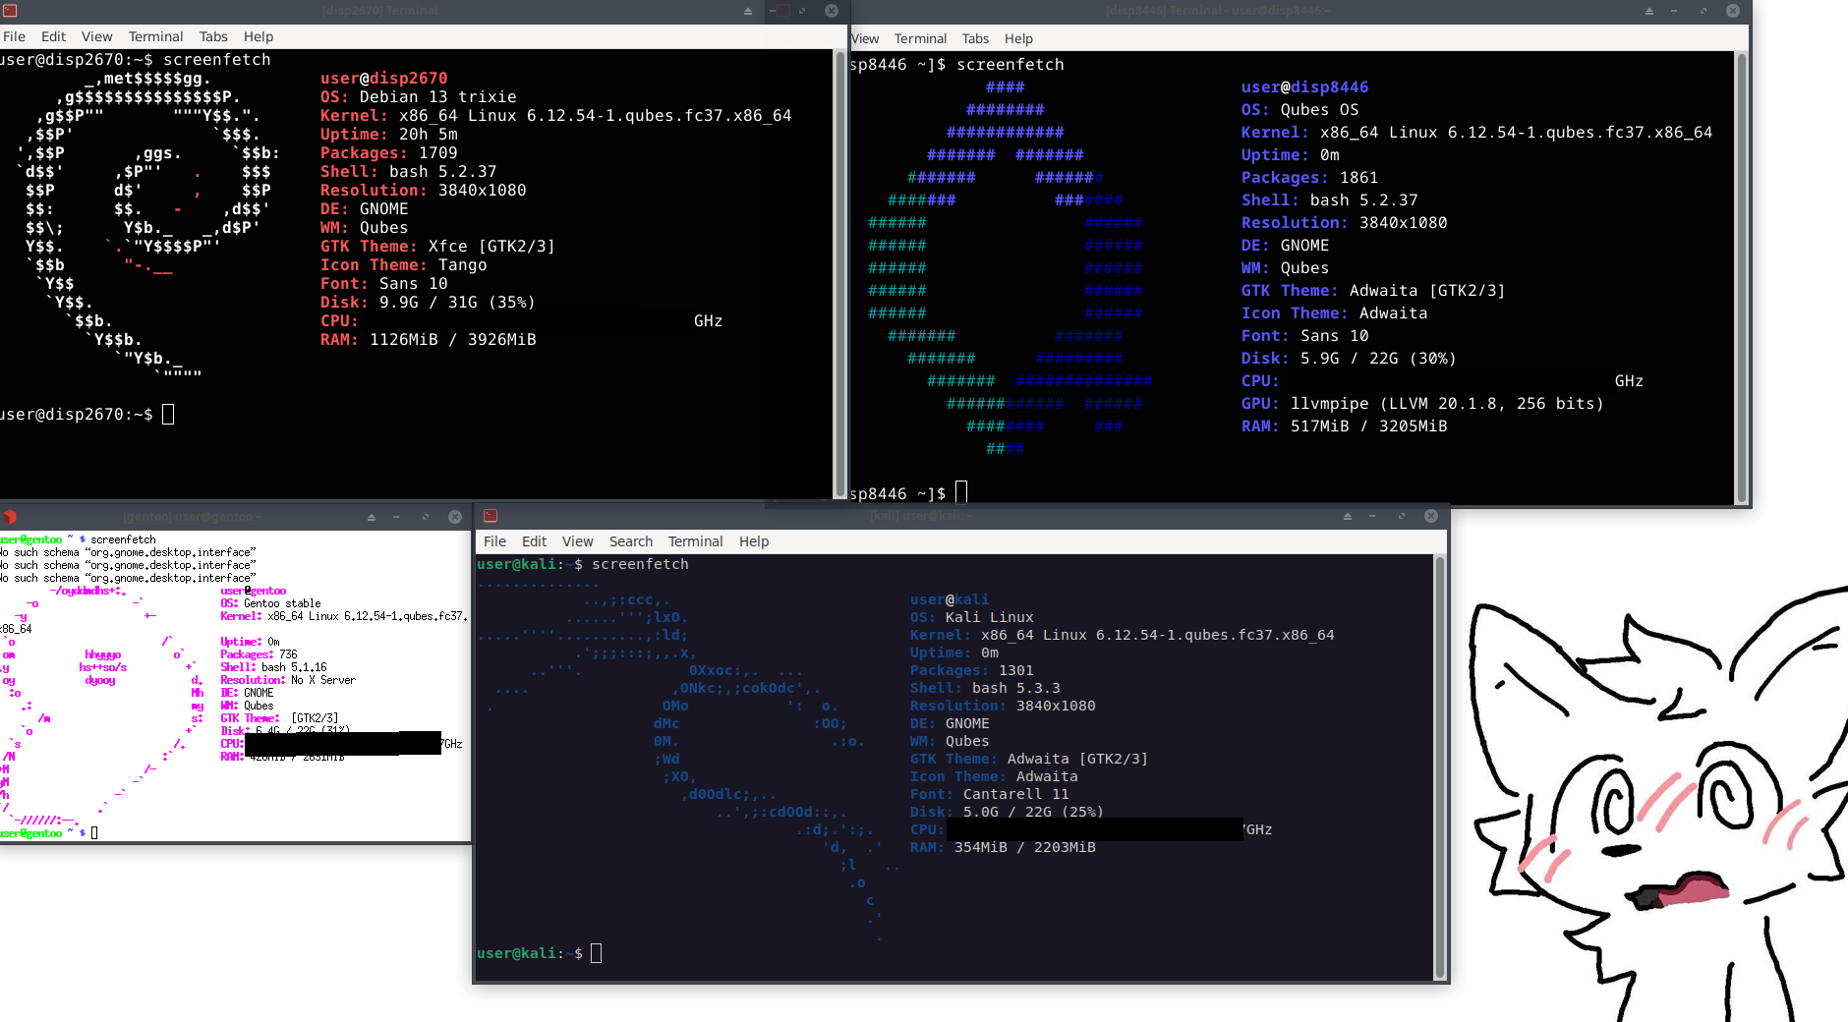Viewport: 1848px width, 1022px height.
Task: Click the disp8446 terminal vertical scrollbar
Action: (1741, 278)
